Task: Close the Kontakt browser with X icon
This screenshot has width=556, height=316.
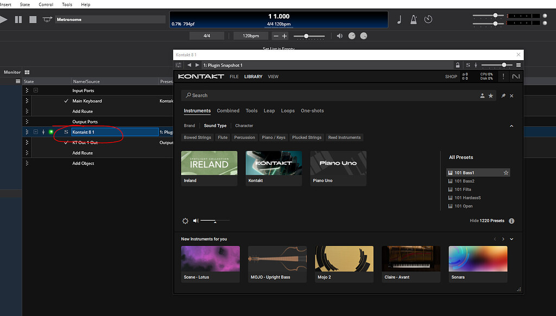Action: [x=511, y=95]
